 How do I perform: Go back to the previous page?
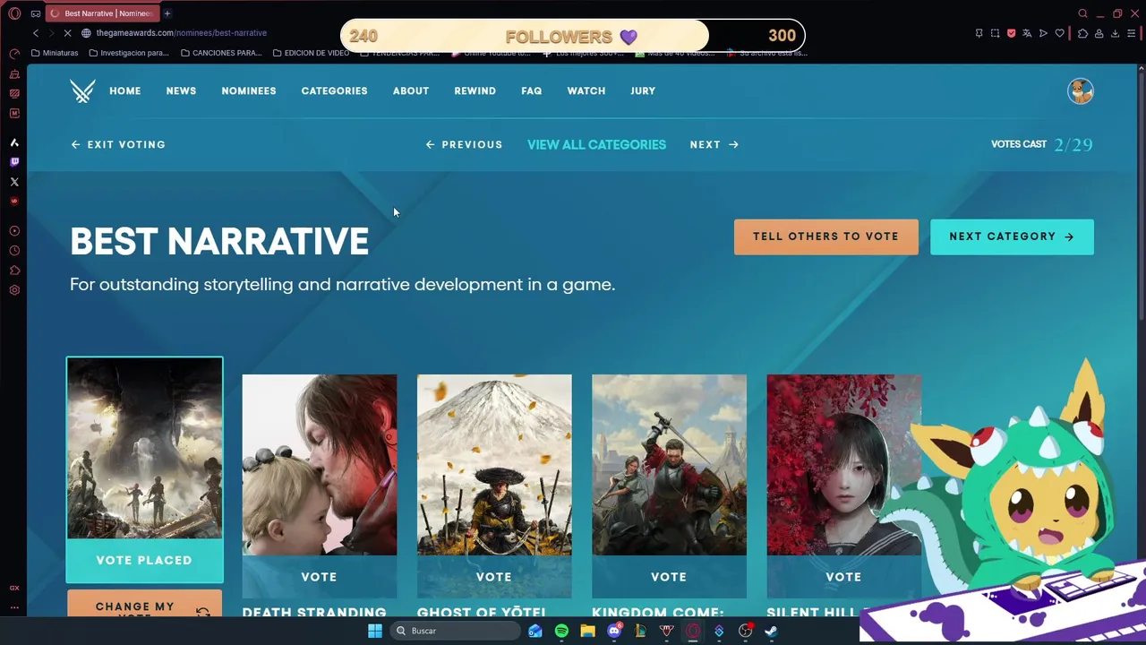(36, 33)
